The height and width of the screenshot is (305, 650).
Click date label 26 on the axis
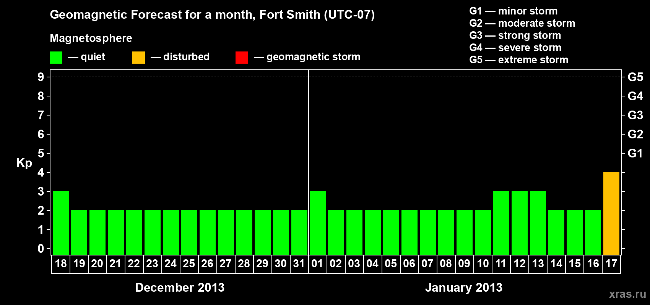coord(207,264)
